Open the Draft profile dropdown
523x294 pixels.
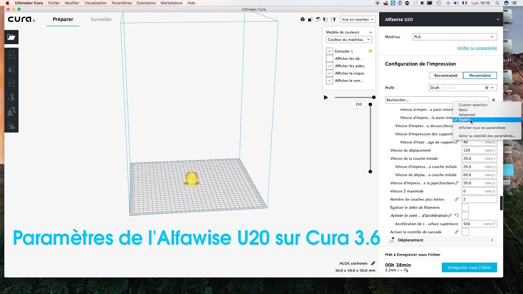(x=463, y=88)
